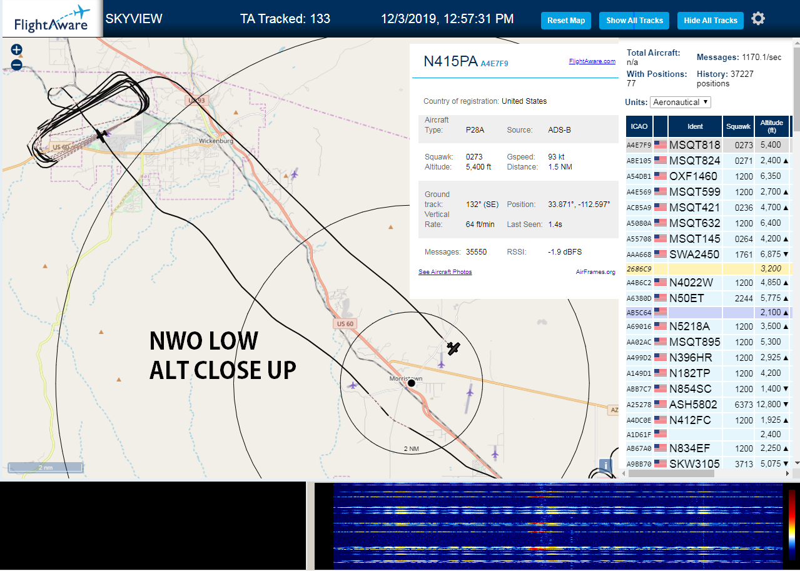800x571 pixels.
Task: Select the MSQT145 aircraft row
Action: click(x=709, y=239)
